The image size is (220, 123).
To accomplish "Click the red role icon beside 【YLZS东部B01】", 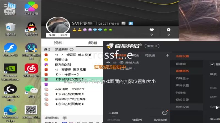I will click(x=46, y=74).
